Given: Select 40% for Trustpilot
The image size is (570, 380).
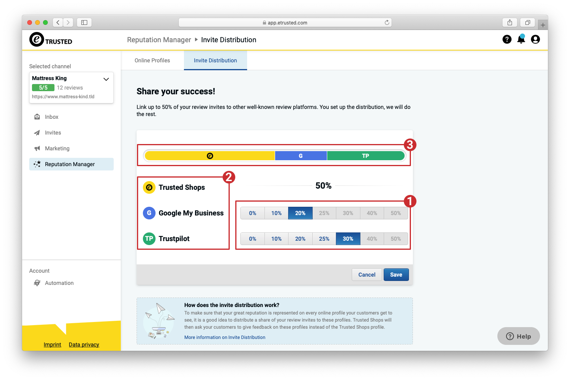Looking at the screenshot, I should (372, 239).
